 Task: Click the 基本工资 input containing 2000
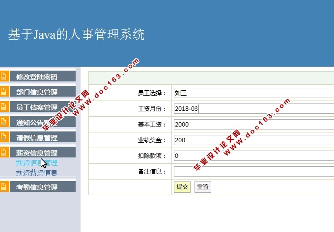254,125
